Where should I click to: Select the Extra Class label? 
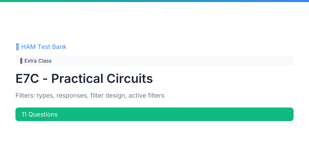coord(38,61)
